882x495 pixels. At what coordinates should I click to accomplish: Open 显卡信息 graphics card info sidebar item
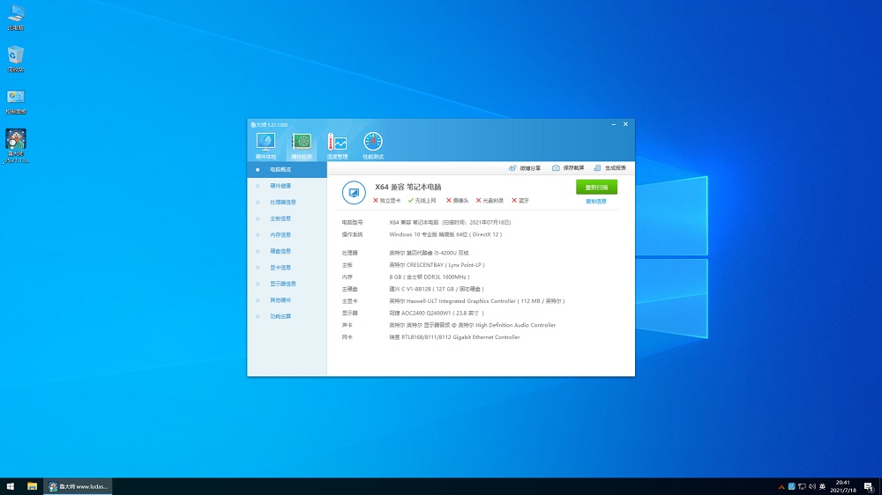[x=280, y=267]
